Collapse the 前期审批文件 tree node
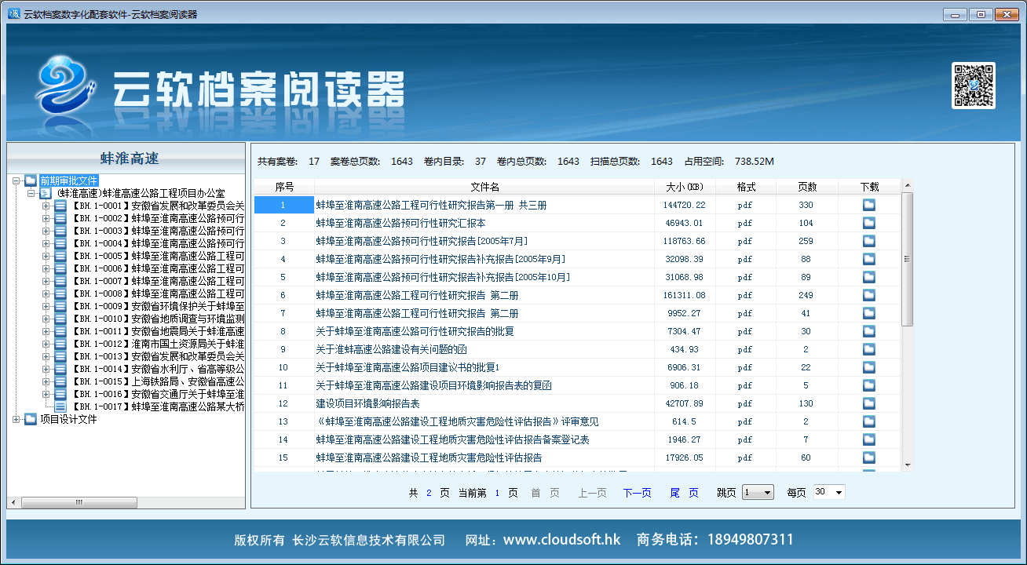The height and width of the screenshot is (565, 1027). [x=16, y=180]
